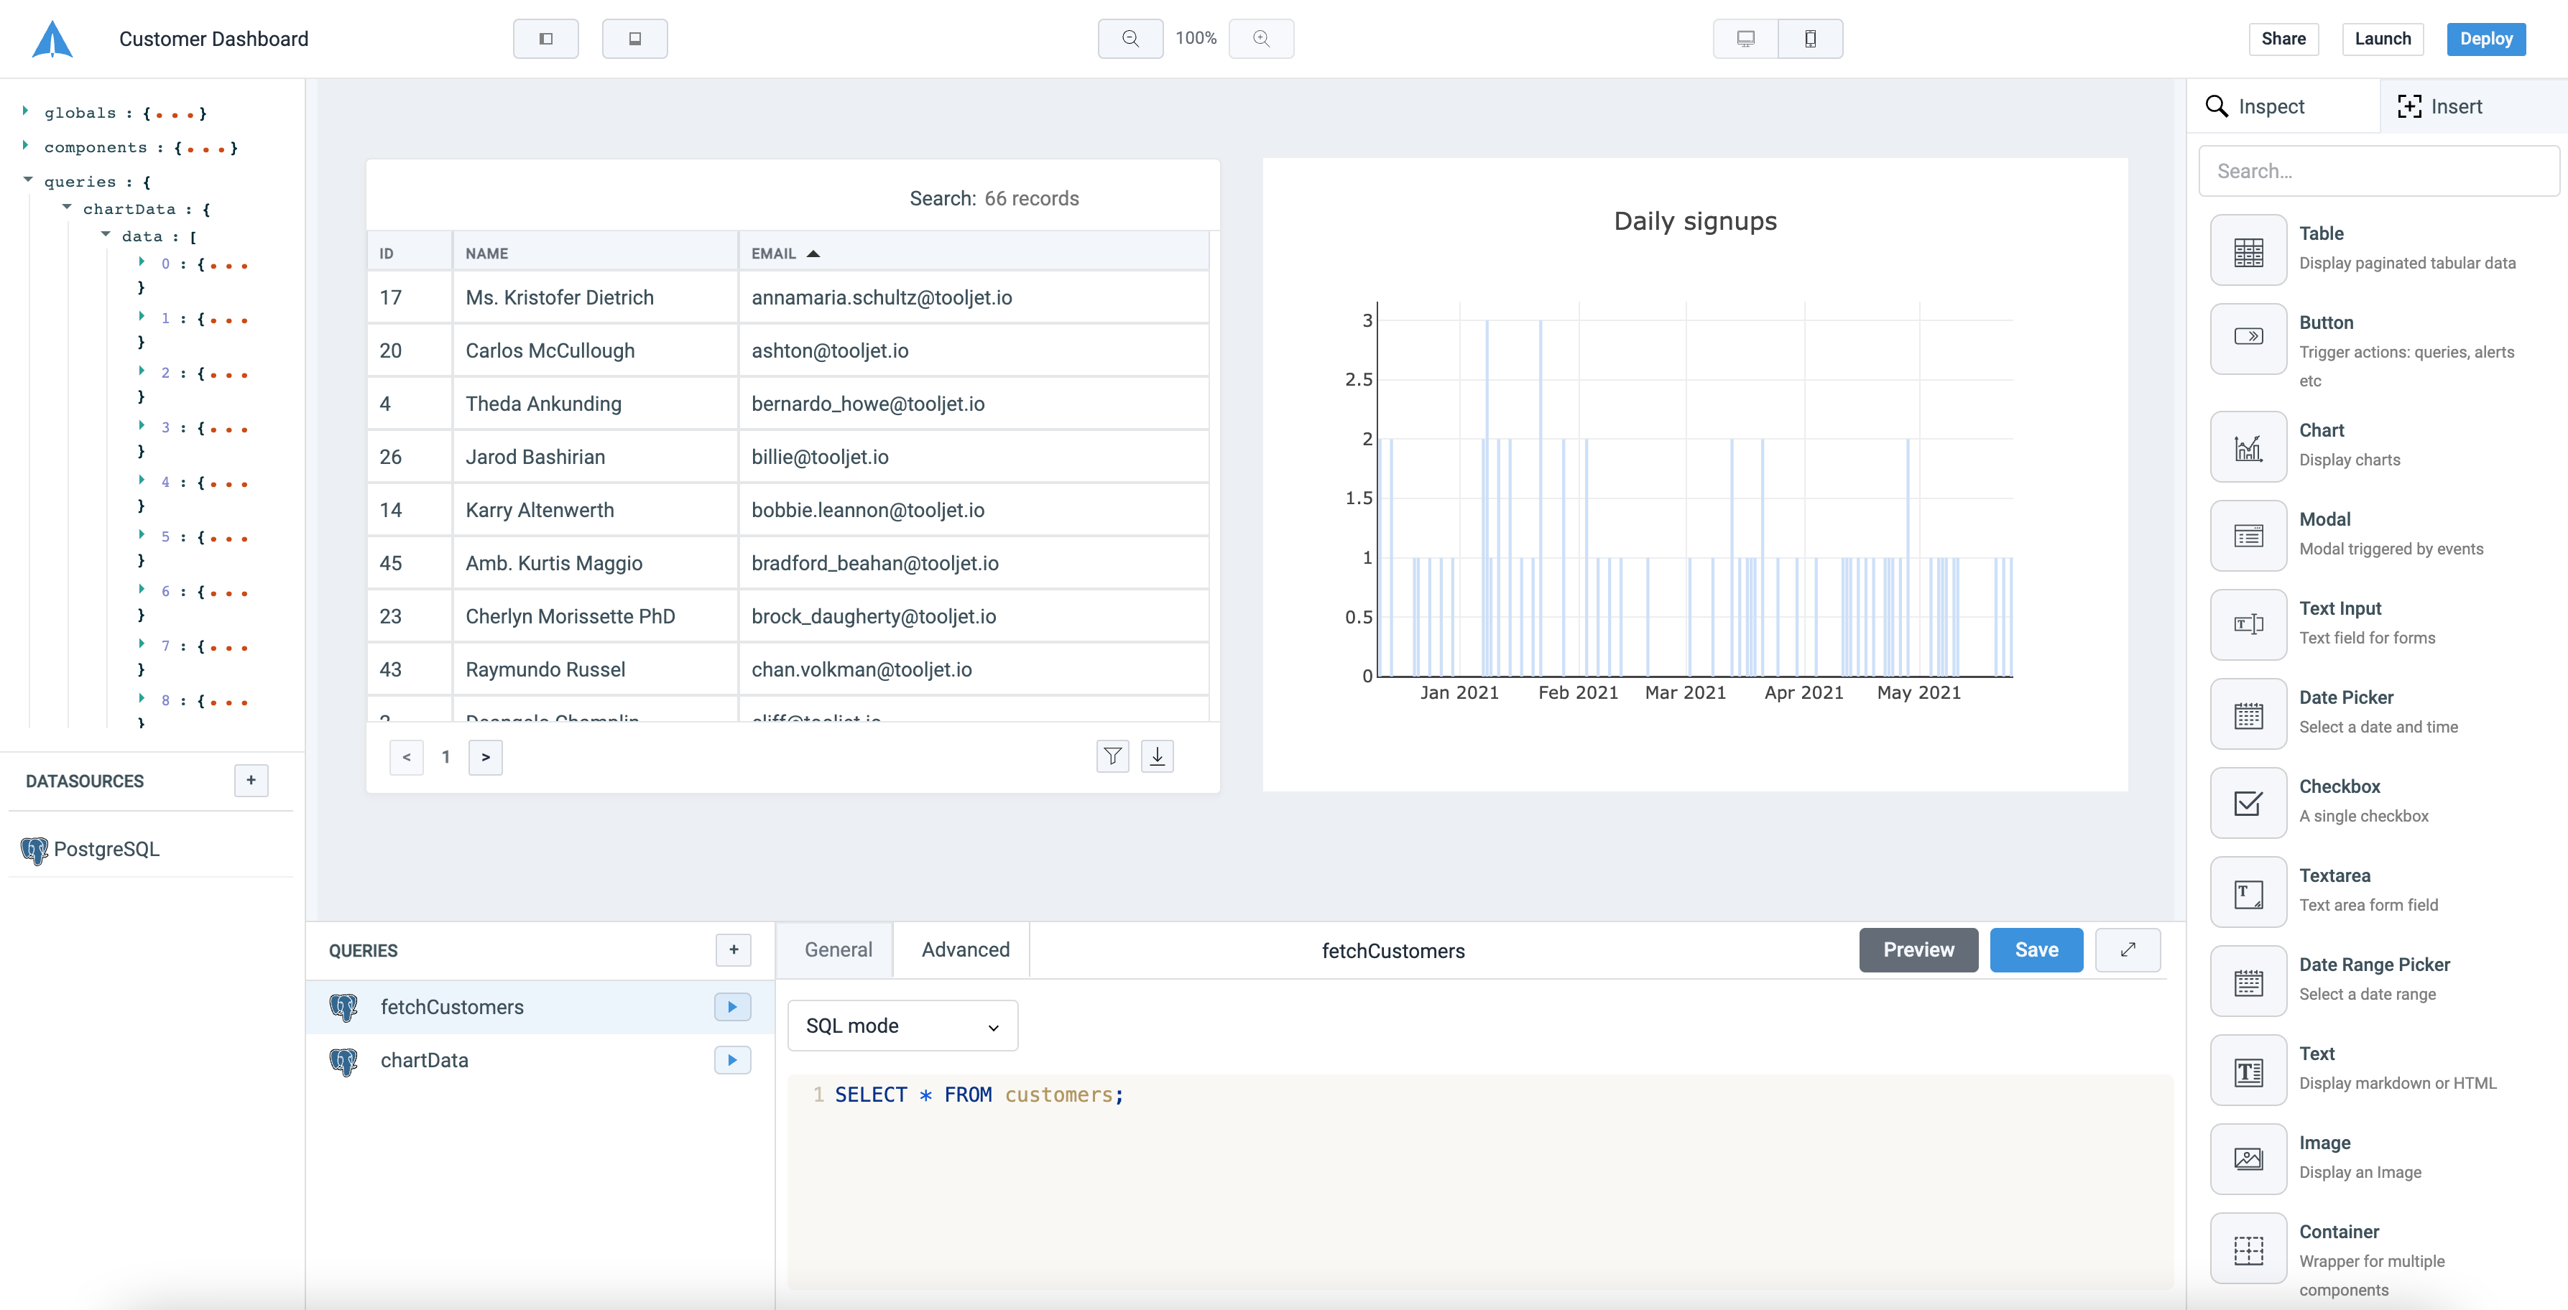Pick the Checkbox widget icon
The height and width of the screenshot is (1310, 2568).
point(2248,803)
